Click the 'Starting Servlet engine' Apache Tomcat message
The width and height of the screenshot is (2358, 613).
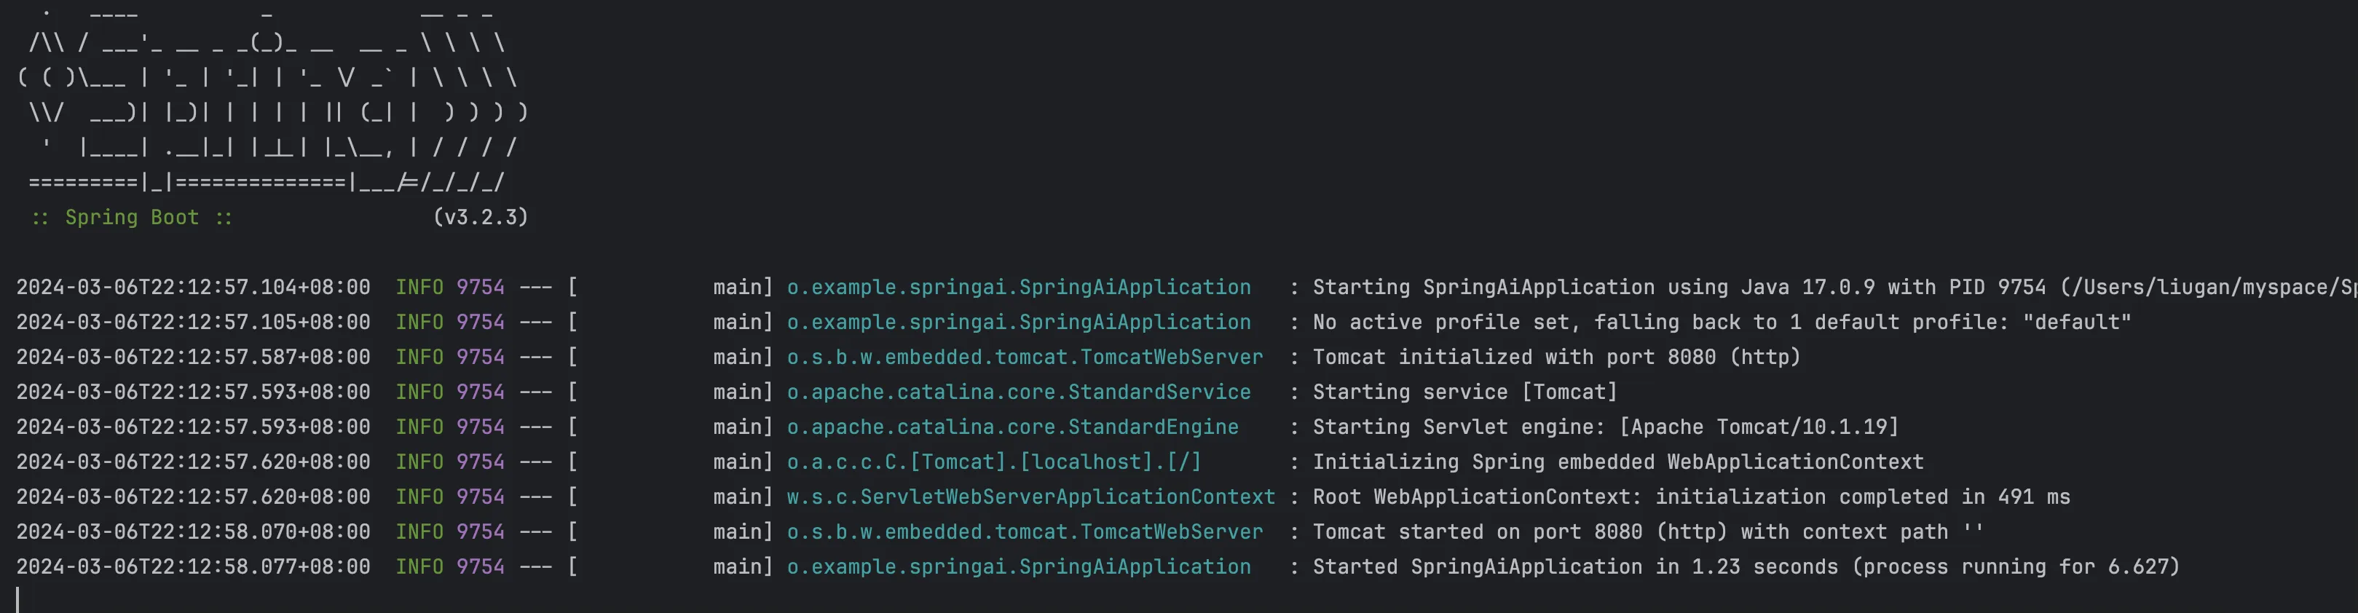[1606, 427]
